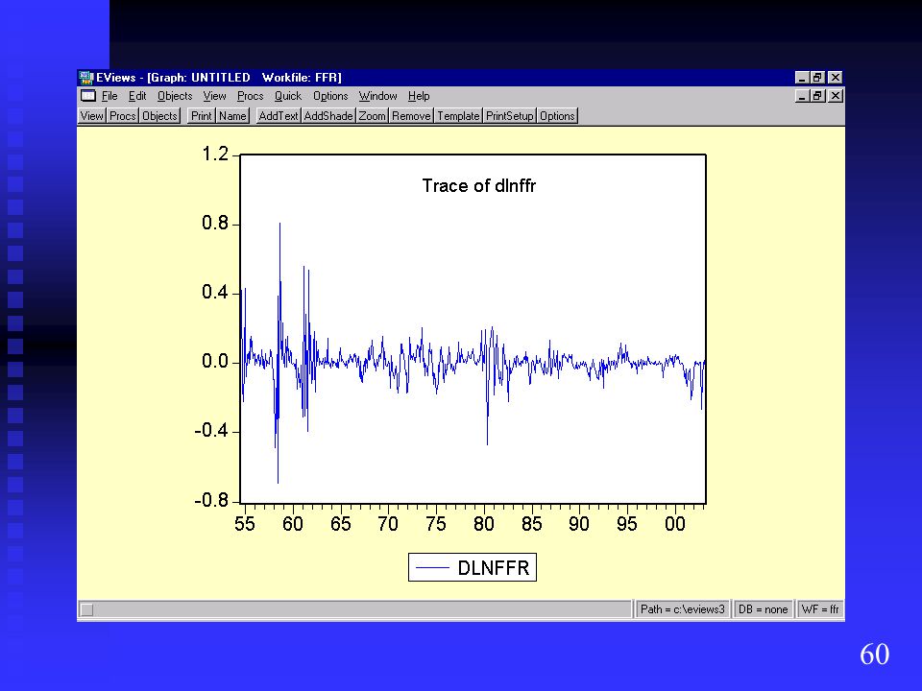Click the 'Path = c:\eviews3' status entry
Viewport: 922px width, 691px height.
(683, 609)
